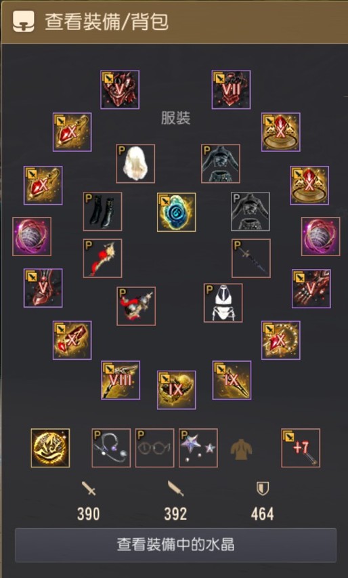Select the red shoes marked V
This screenshot has height=578, width=348.
(43, 288)
